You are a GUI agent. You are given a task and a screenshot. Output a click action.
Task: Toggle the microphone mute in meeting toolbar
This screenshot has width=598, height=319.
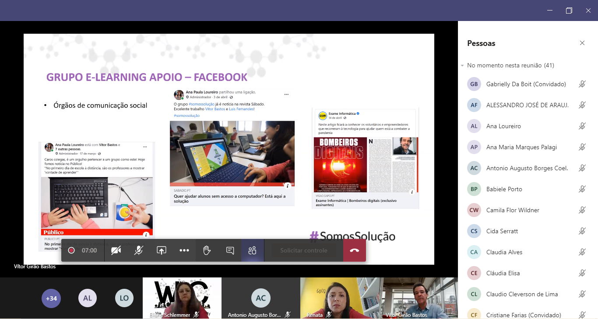tap(139, 250)
